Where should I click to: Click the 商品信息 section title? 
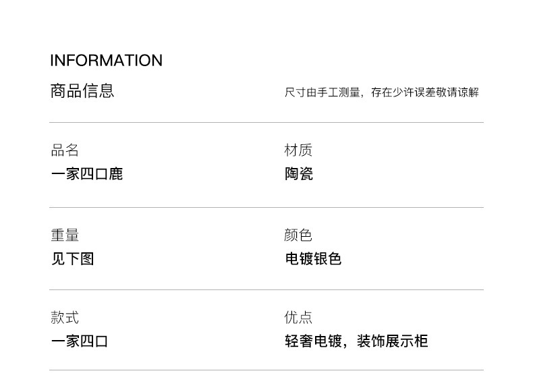click(x=82, y=90)
